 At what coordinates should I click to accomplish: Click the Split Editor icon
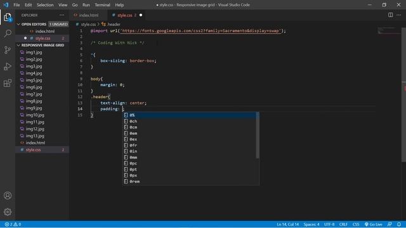(x=391, y=15)
